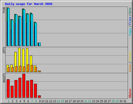Click the orange Sites bar for day 2
Viewport: 133px width, 104px height.
12,69
